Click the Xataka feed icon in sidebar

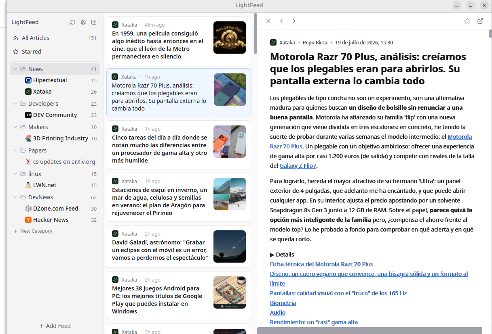28,92
